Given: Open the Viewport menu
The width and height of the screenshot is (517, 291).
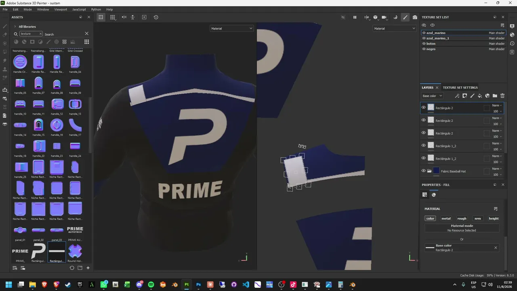Looking at the screenshot, I should [61, 9].
